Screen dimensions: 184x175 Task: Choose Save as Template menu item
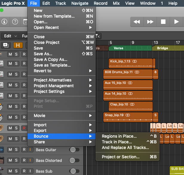pos(61,65)
